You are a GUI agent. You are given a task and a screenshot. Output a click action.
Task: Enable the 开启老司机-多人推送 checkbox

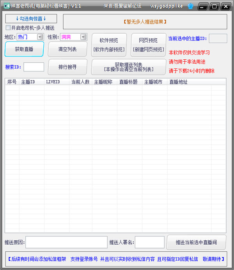click(8, 28)
